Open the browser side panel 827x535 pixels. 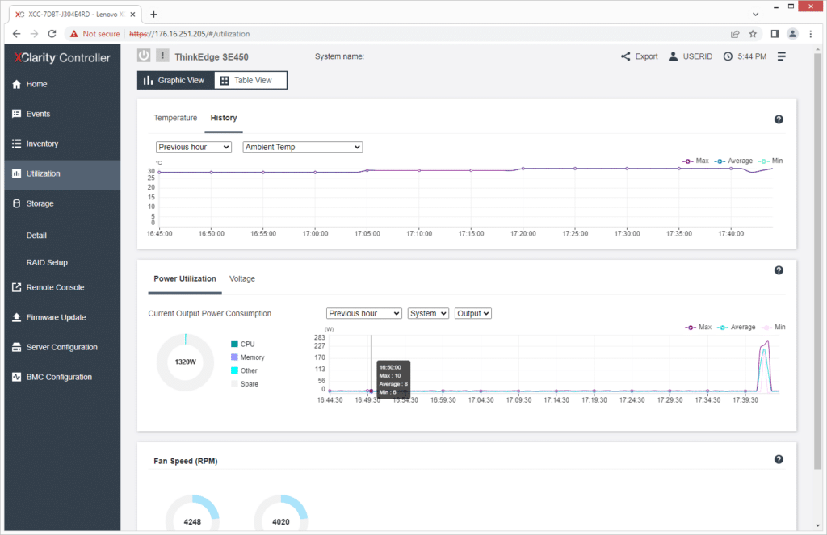click(x=775, y=34)
